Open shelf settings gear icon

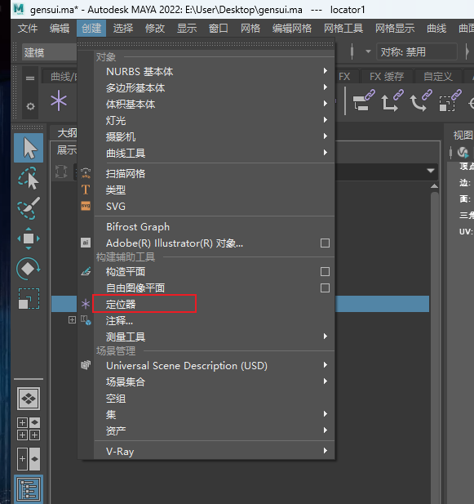pyautogui.click(x=30, y=106)
